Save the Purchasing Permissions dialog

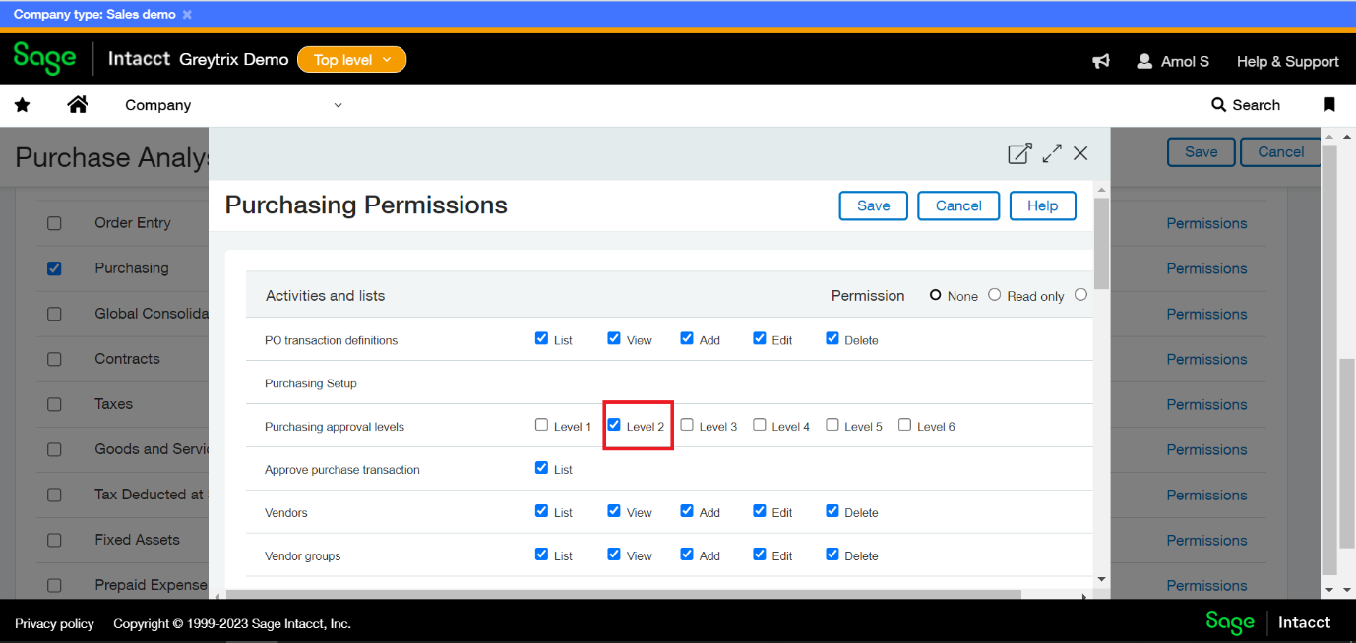pyautogui.click(x=874, y=205)
